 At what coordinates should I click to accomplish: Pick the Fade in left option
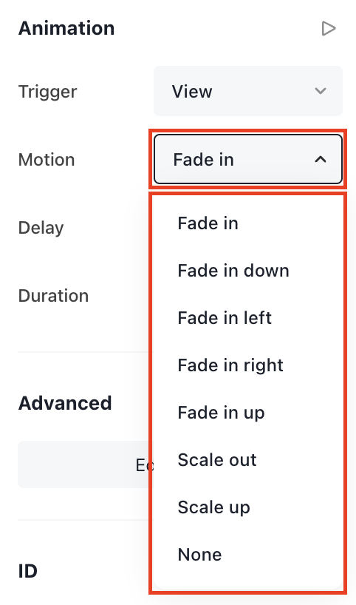pos(225,318)
